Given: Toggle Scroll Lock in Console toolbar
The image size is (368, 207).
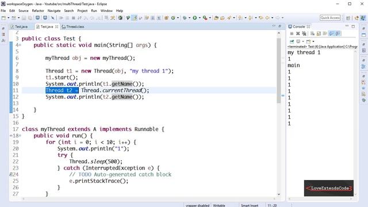Looking at the screenshot, I should [x=319, y=33].
